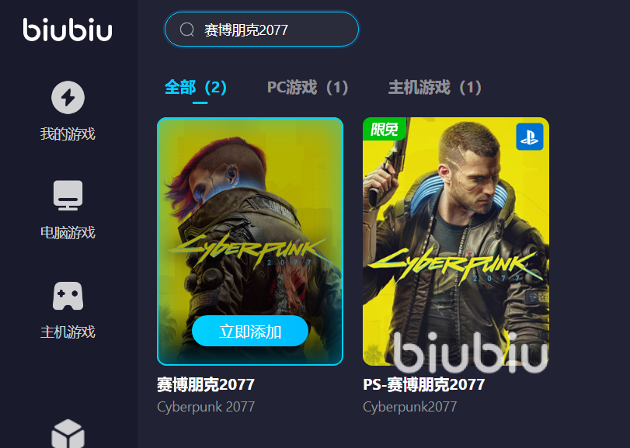Open console games gamepad icon

click(68, 296)
